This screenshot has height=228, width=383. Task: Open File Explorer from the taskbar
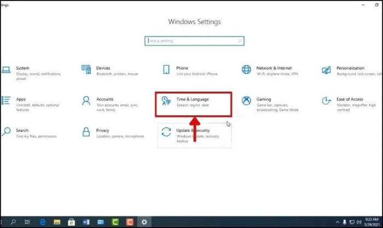pos(57,222)
